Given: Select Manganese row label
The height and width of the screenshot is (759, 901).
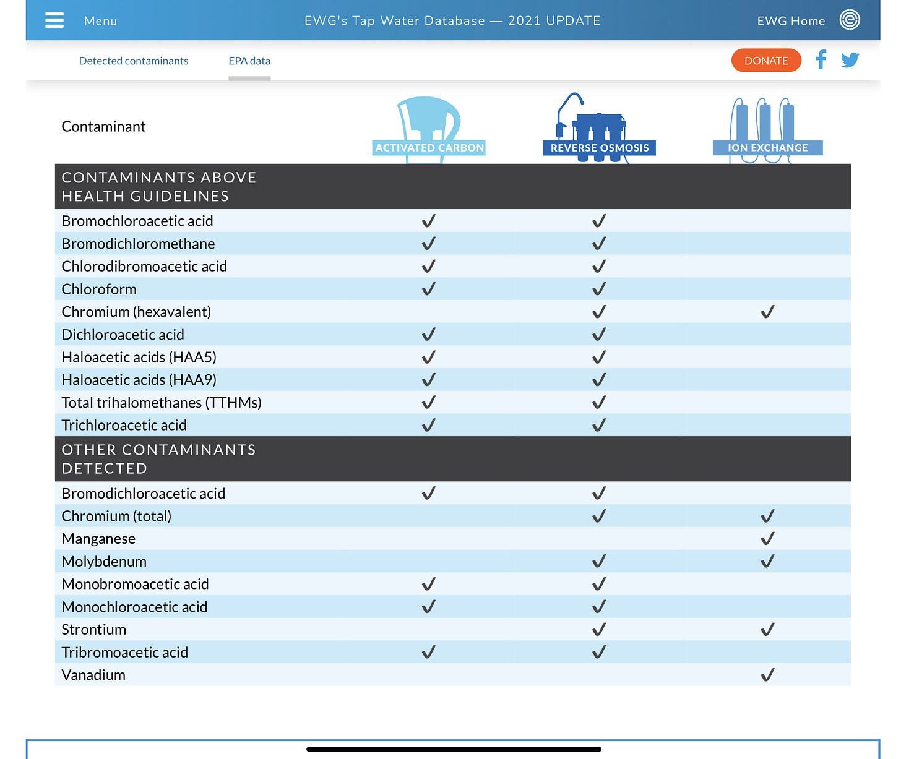Looking at the screenshot, I should click(98, 539).
